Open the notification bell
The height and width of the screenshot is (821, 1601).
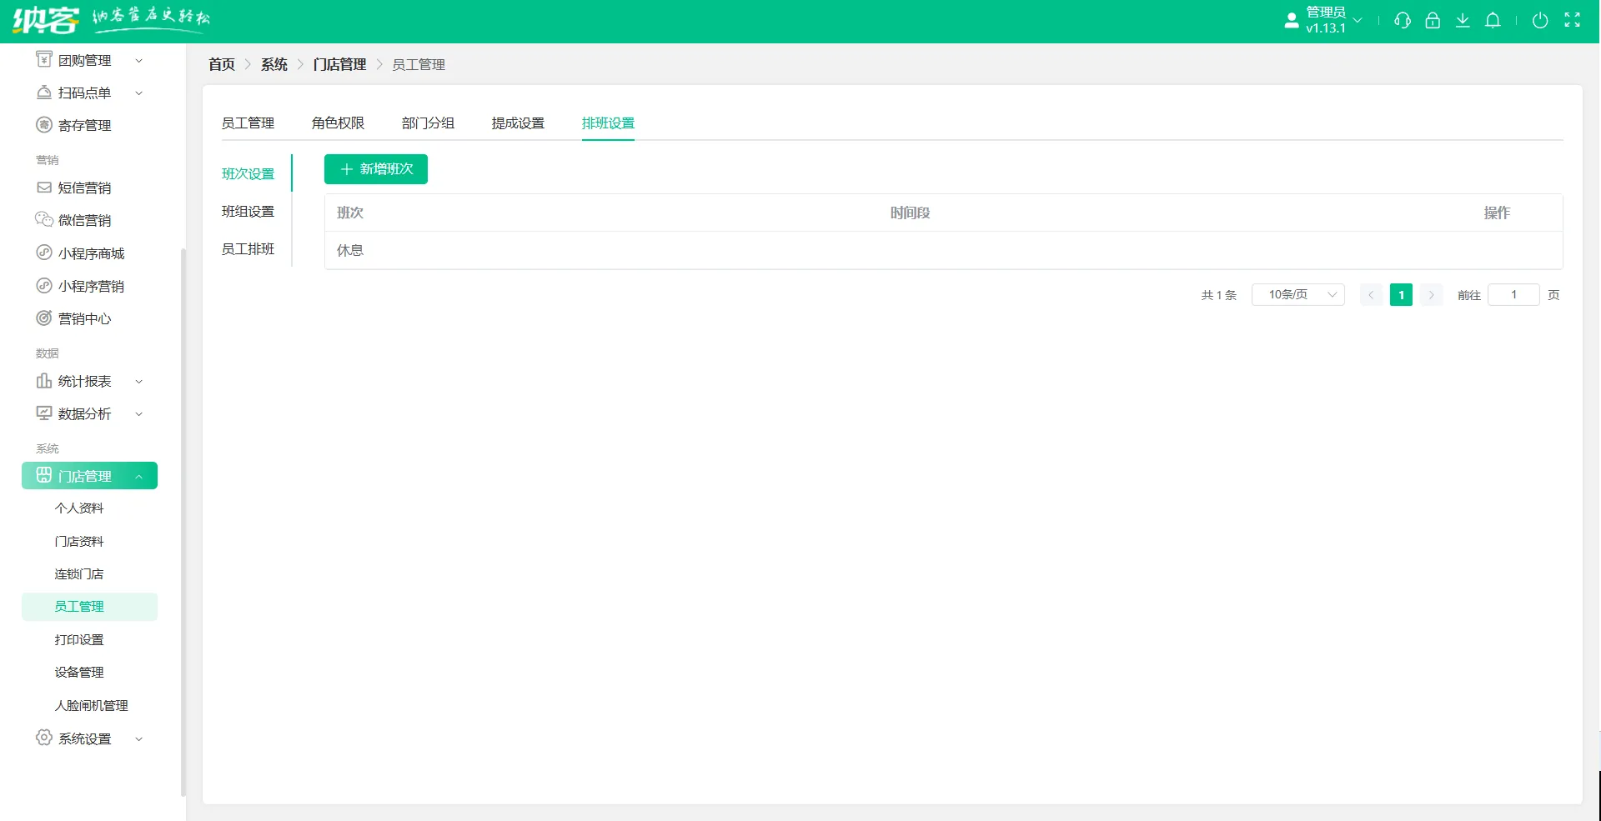[1493, 21]
